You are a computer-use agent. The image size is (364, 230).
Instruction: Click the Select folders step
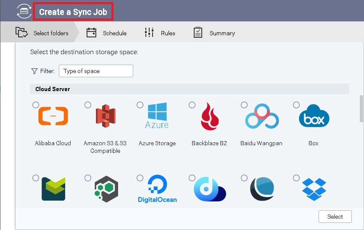click(x=42, y=33)
